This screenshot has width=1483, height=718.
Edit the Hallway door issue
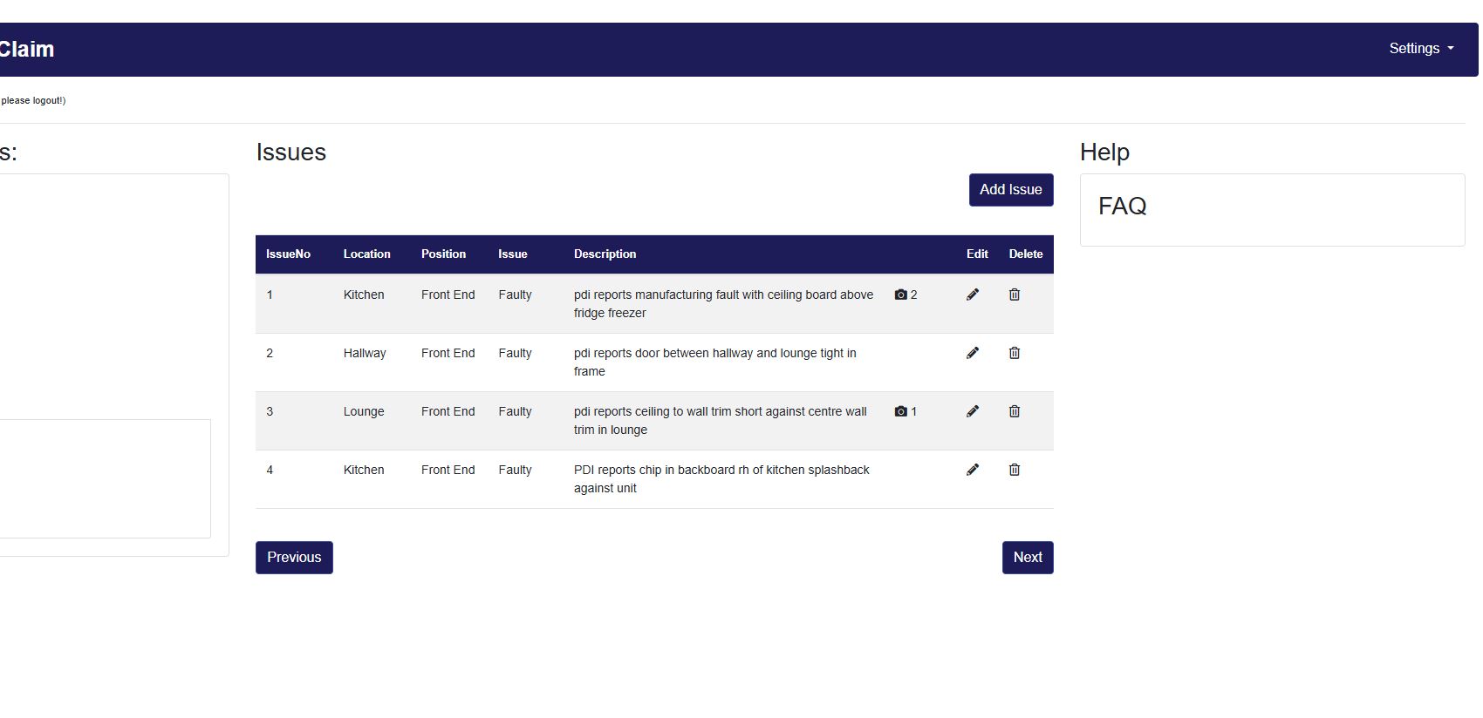pos(973,353)
